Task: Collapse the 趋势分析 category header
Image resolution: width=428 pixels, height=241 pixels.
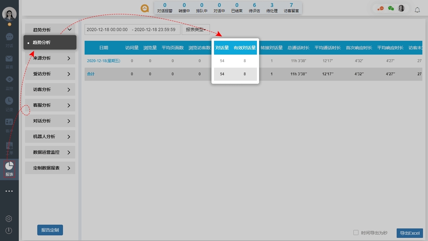Action: click(x=50, y=30)
